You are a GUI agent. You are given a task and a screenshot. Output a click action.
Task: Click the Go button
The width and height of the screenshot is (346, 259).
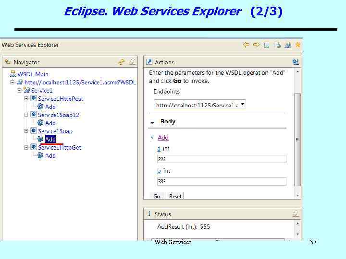tap(157, 196)
